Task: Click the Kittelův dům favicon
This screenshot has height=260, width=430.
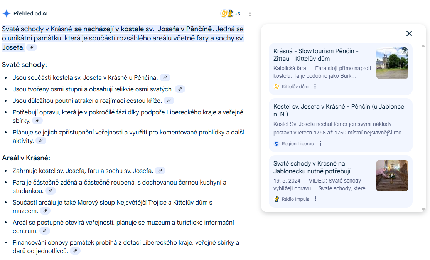Action: click(277, 87)
